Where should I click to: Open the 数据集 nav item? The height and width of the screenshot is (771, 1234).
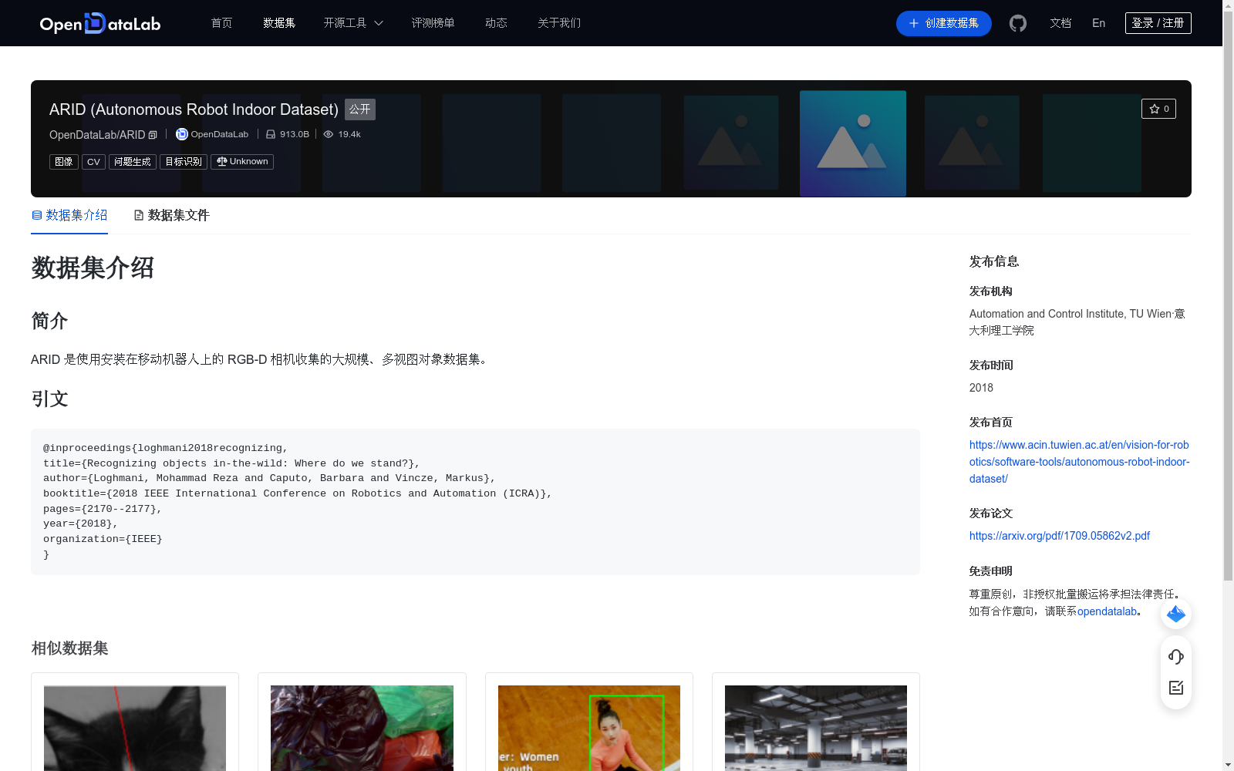[x=279, y=23]
